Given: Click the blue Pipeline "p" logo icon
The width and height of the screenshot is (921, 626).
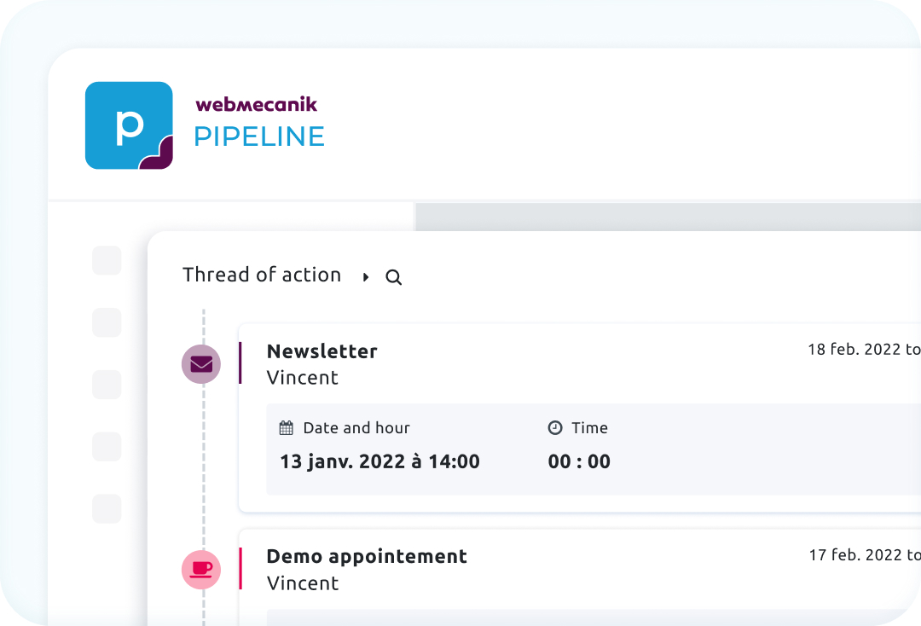Looking at the screenshot, I should coord(129,125).
